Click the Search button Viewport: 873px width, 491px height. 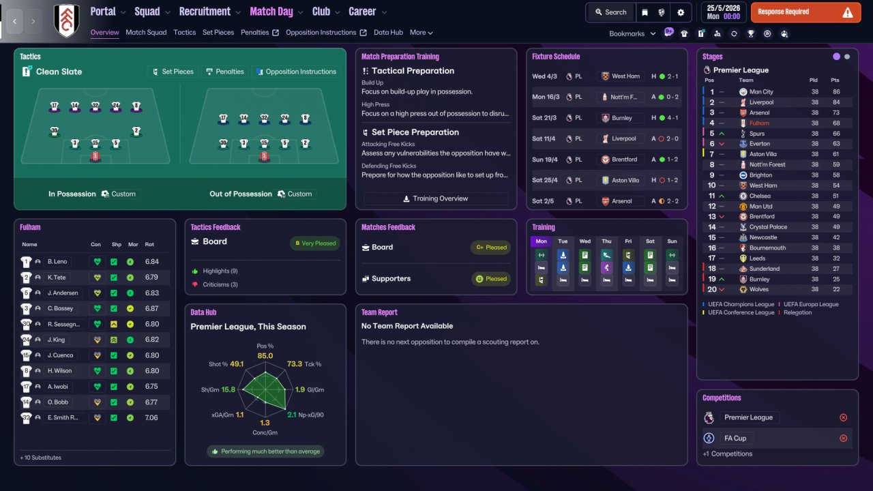610,12
